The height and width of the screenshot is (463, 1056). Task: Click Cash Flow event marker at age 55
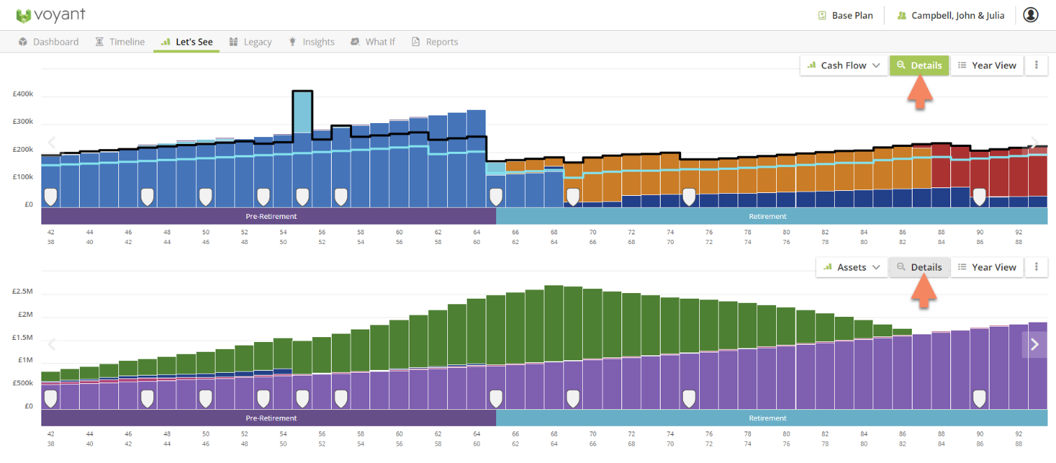302,197
